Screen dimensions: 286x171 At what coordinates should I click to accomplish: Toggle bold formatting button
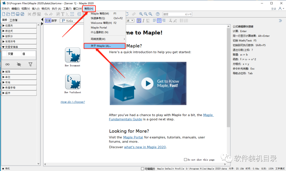point(139,21)
